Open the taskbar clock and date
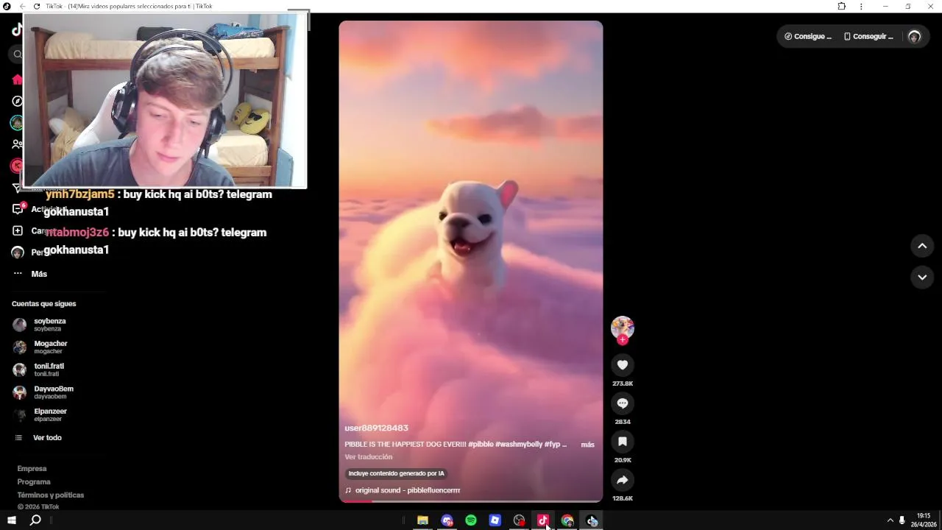This screenshot has width=942, height=530. click(x=924, y=520)
